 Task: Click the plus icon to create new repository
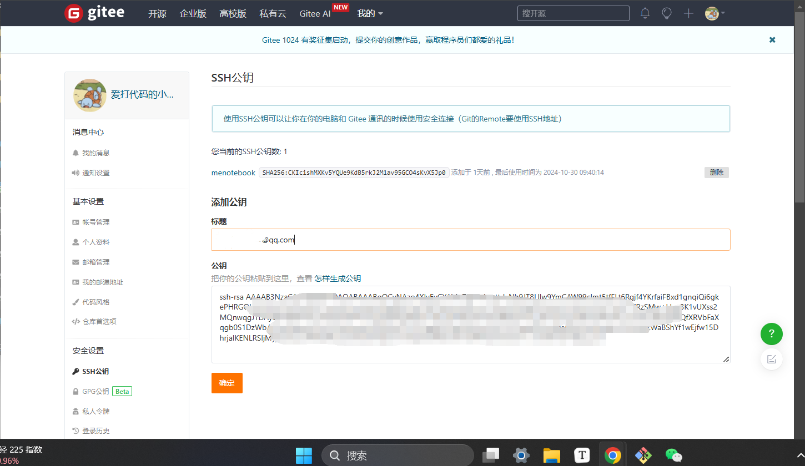688,13
